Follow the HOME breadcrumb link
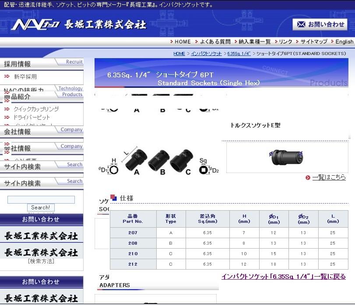Screen dimensions: 355x305 point(179,54)
